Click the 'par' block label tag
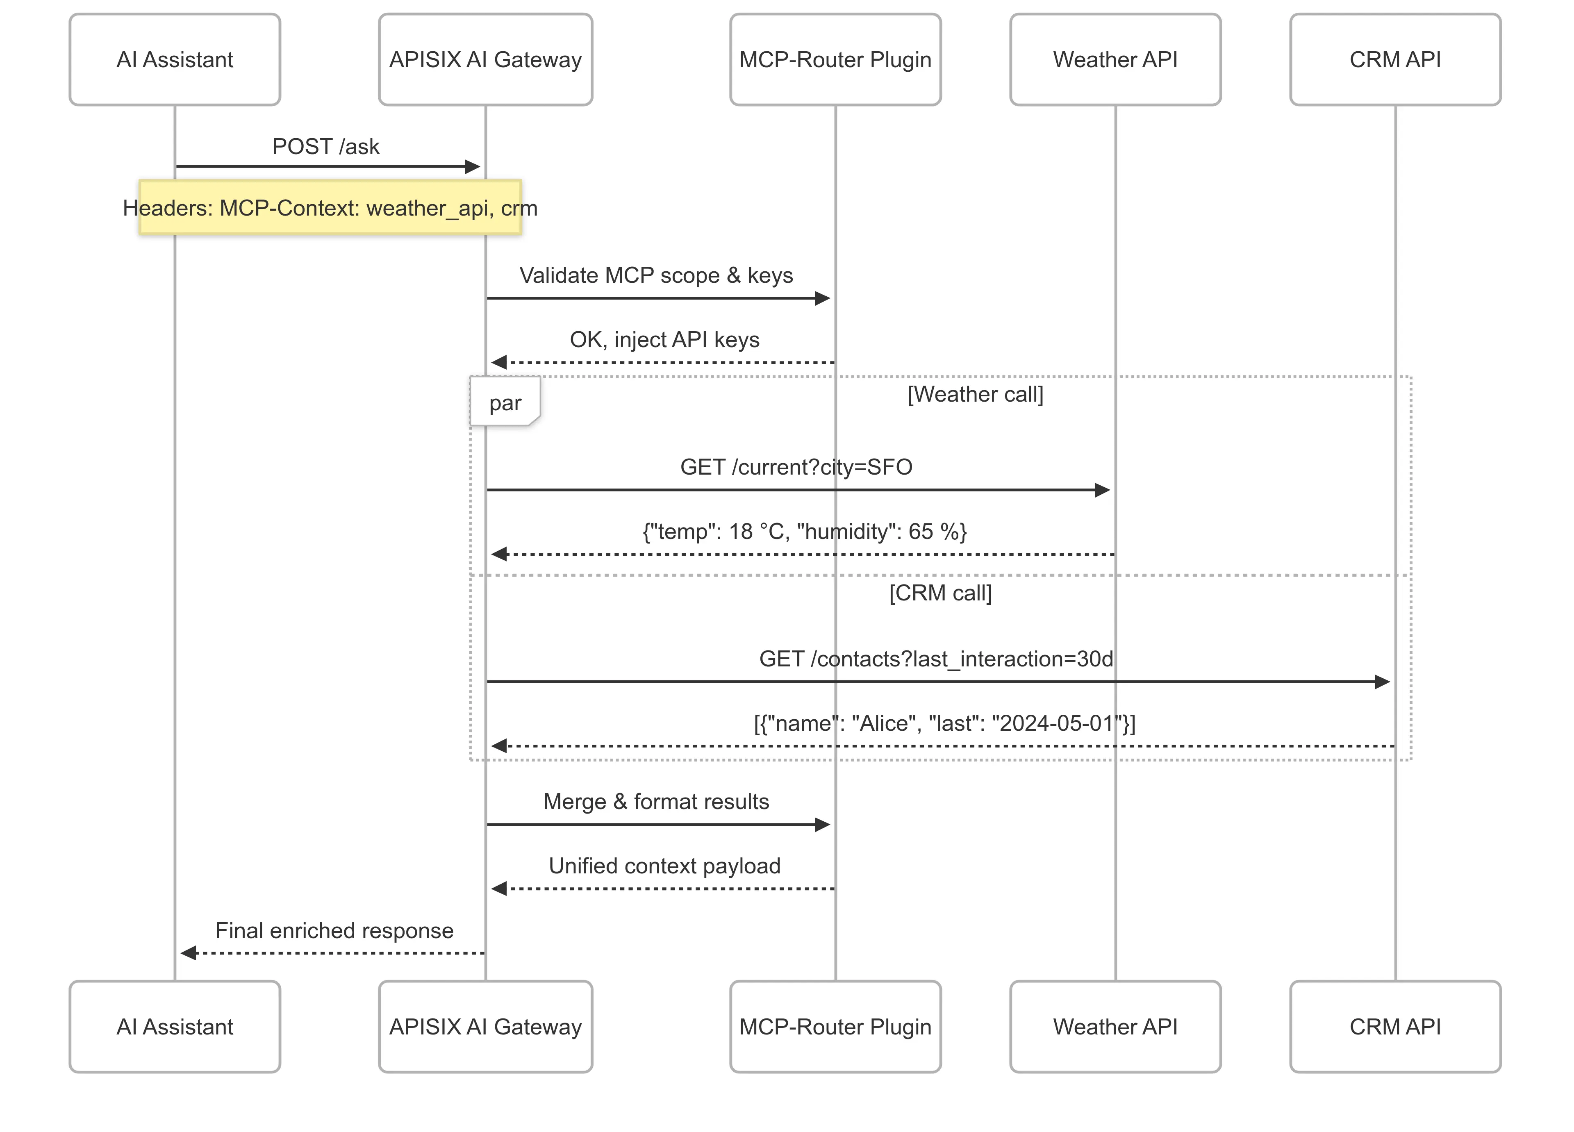Screen dimensions: 1574x1132 pos(505,402)
